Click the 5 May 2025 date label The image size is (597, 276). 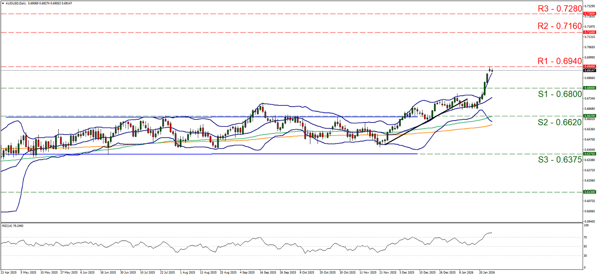point(28,273)
